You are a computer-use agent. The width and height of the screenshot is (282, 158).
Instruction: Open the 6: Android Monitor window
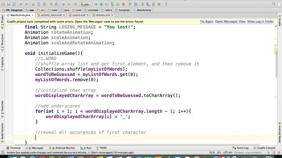[62, 148]
